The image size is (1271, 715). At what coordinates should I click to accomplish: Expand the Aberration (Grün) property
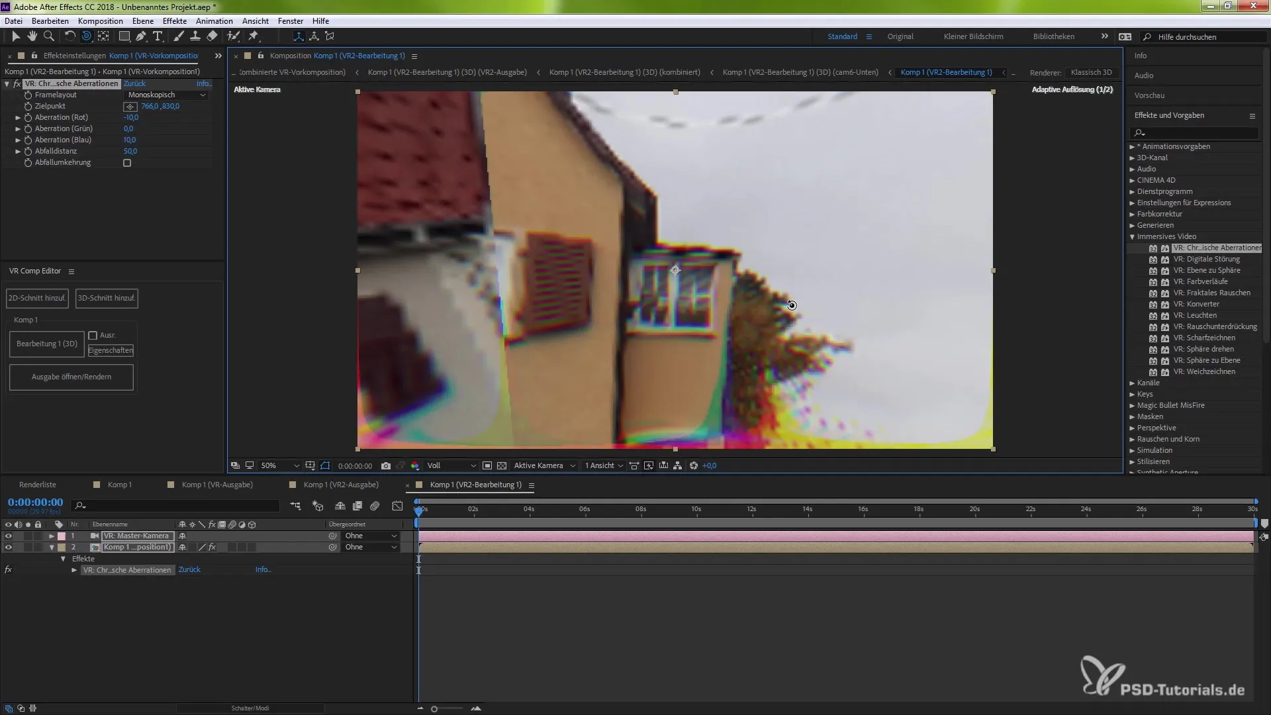[x=18, y=129]
